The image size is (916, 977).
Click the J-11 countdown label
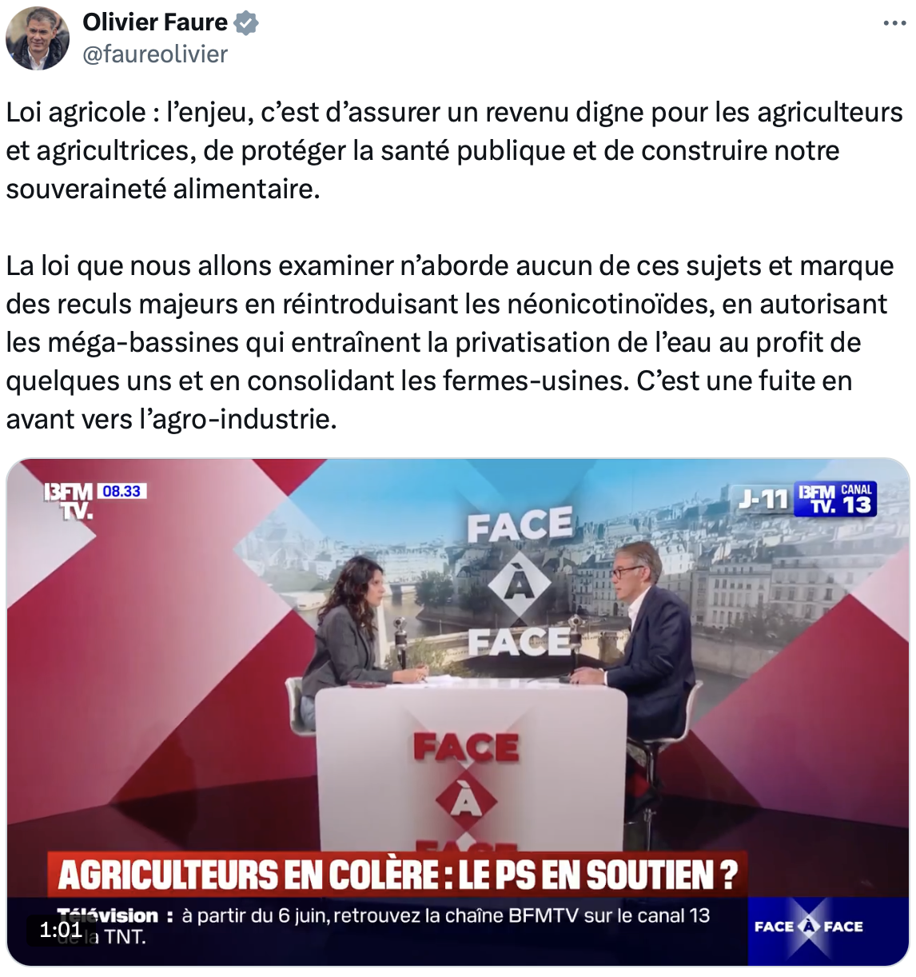(x=764, y=499)
